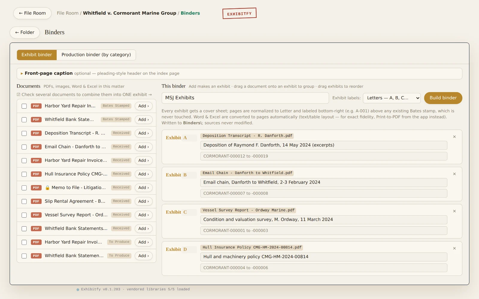The height and width of the screenshot is (299, 479).
Task: Click the Binders breadcrumb
Action: coord(190,13)
